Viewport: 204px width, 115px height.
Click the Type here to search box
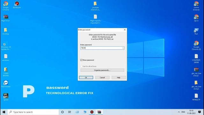pos(33,112)
